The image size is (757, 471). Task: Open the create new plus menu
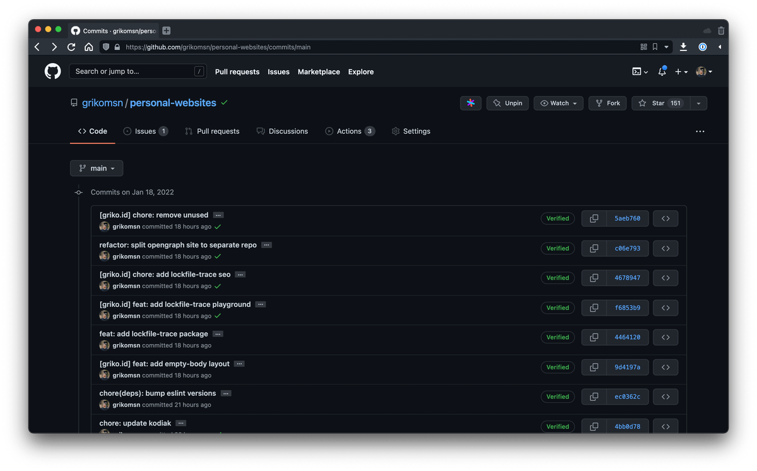(x=681, y=71)
